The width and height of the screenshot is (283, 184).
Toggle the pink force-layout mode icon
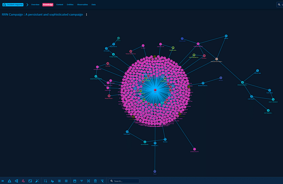pyautogui.click(x=23, y=181)
